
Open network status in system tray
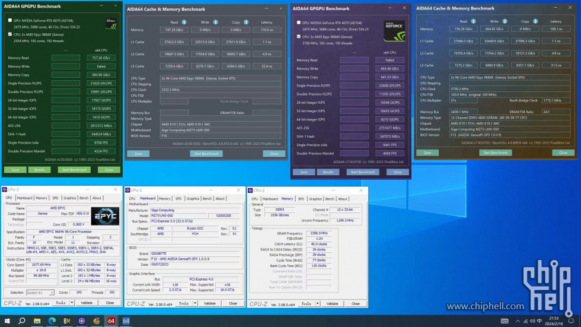[525, 321]
